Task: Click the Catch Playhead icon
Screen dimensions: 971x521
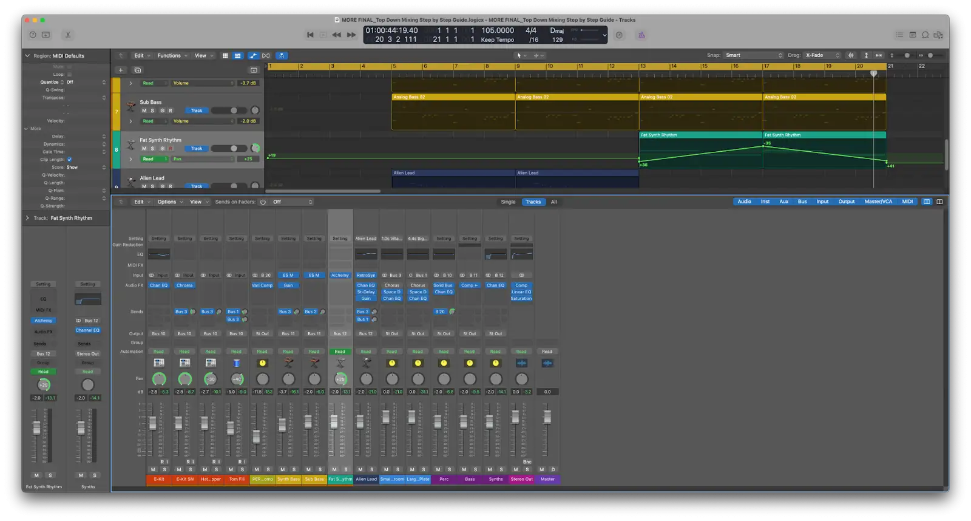Action: pos(282,56)
